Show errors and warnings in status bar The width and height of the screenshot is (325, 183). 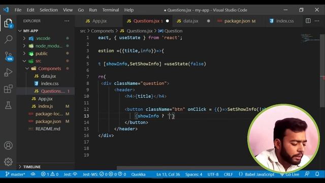[x=50, y=174]
